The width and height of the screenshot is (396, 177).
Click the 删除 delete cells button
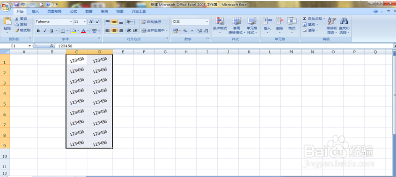pos(280,26)
